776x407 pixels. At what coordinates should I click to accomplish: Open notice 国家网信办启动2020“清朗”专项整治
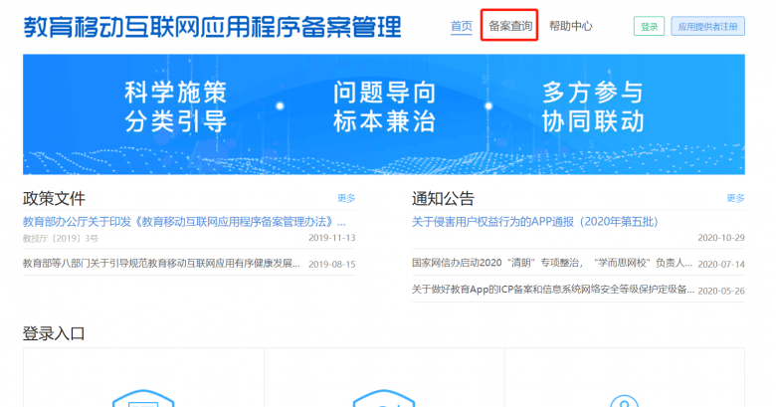coord(552,263)
